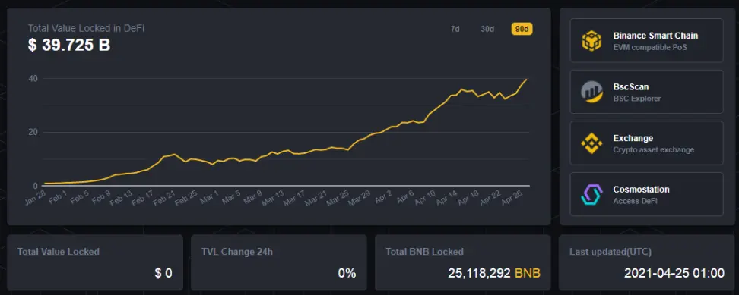Click the '0%' change value
Viewport: 739px width, 295px height.
347,274
